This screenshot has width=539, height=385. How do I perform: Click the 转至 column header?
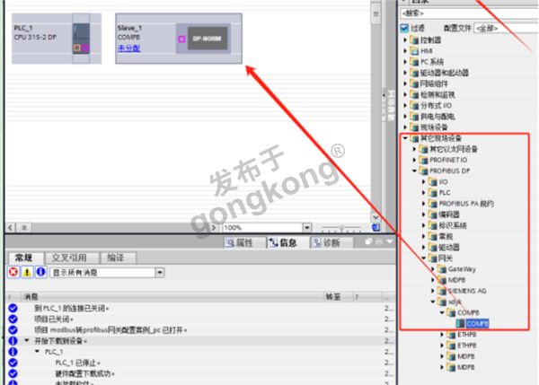[x=333, y=297]
